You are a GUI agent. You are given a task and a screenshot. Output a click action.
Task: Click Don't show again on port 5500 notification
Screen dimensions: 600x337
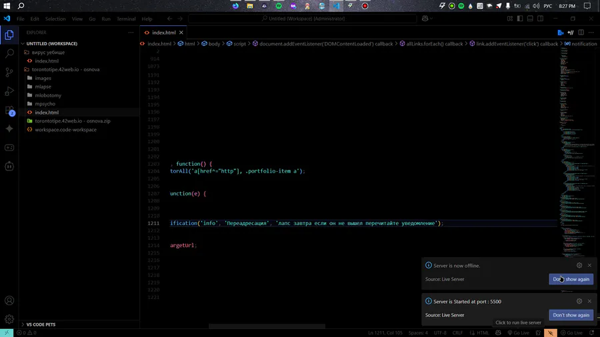point(571,315)
